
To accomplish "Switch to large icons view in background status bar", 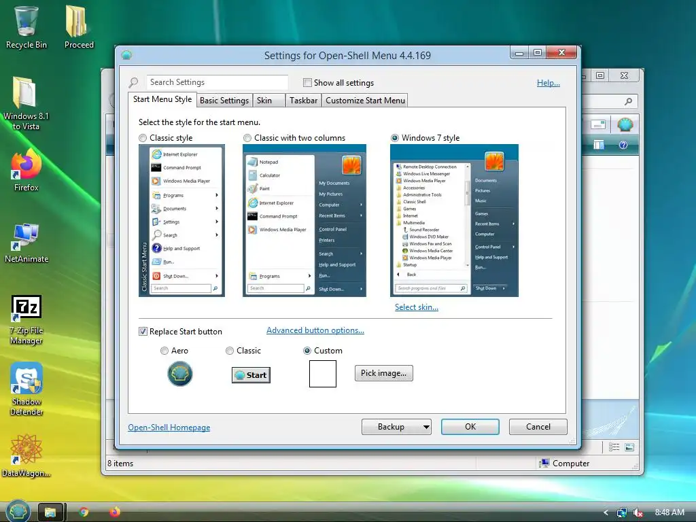I will [629, 447].
